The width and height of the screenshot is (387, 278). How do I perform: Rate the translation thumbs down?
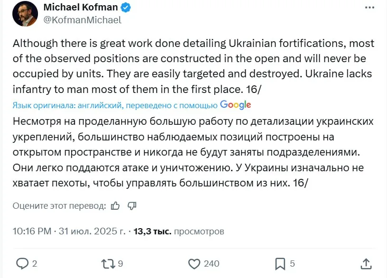click(132, 205)
